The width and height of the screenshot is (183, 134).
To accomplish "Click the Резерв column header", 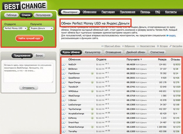I will coord(162,59).
